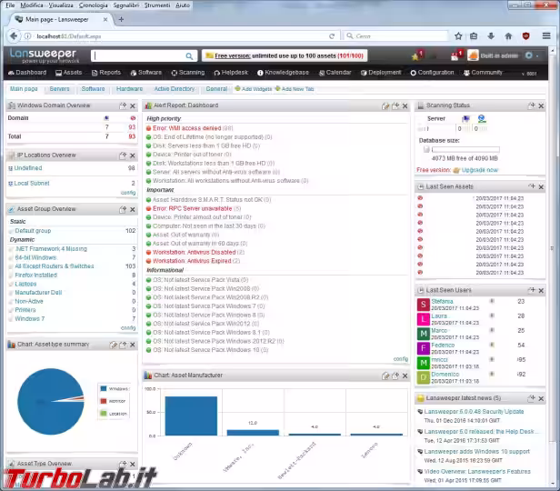This screenshot has height=491, width=560.
Task: Close the Scanning Status widget
Action: tap(541, 106)
